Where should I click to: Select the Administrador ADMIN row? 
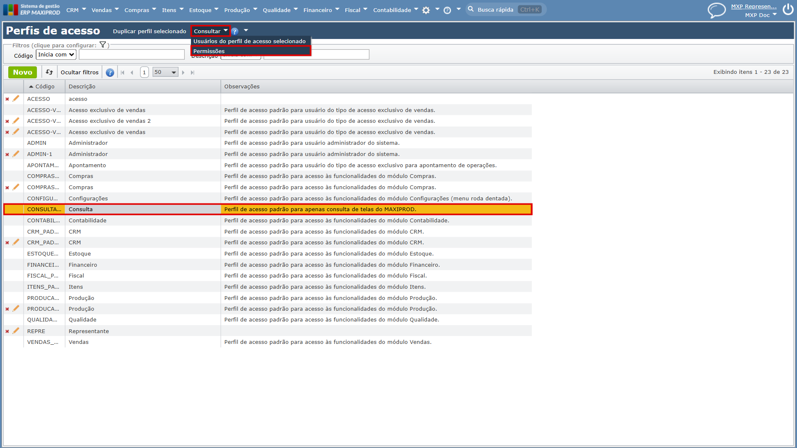[268, 143]
